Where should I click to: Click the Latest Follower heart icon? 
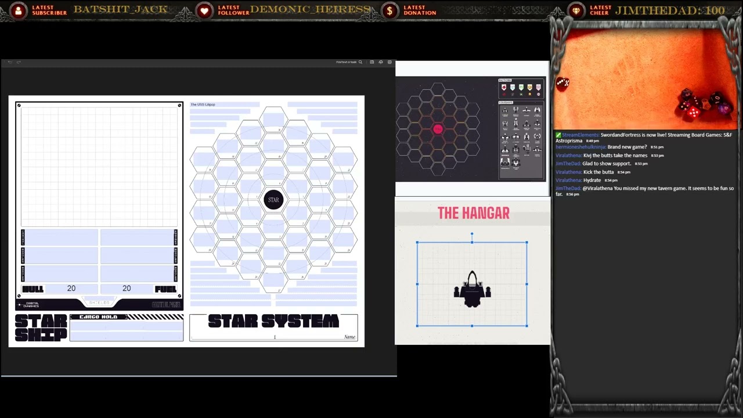pyautogui.click(x=204, y=10)
